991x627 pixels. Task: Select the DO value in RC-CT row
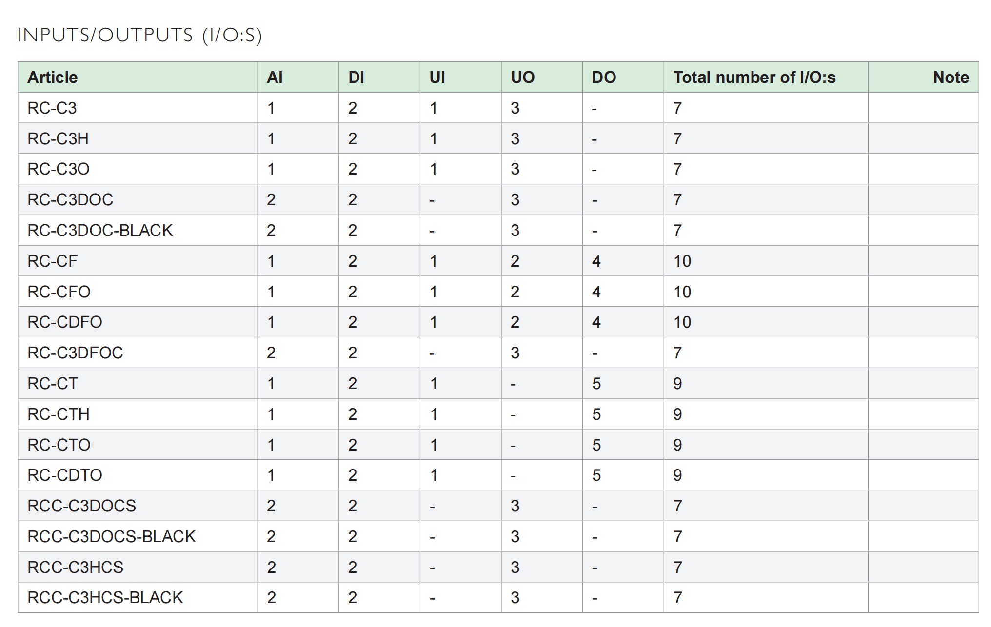click(596, 384)
